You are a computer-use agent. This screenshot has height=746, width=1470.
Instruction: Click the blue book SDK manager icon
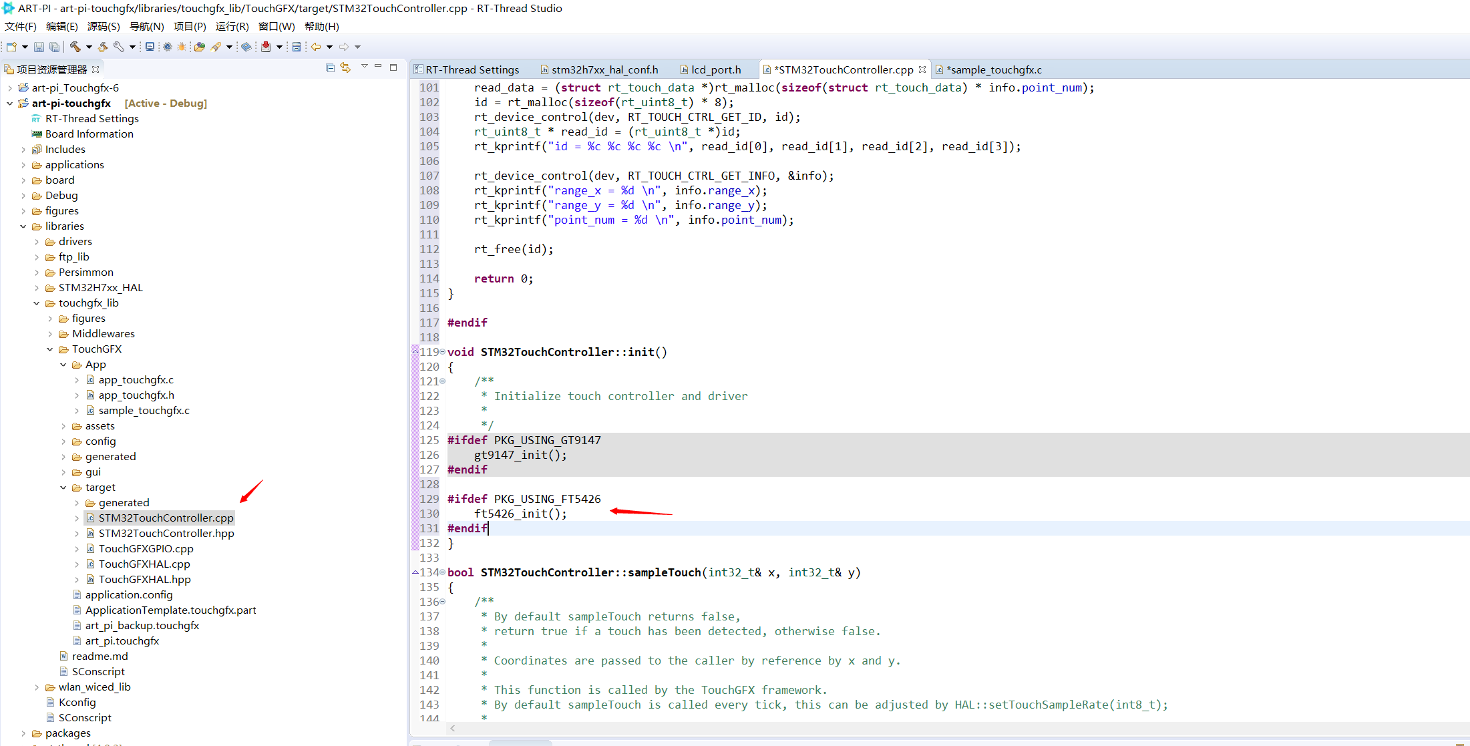[x=246, y=47]
